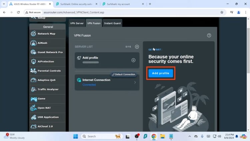Viewport: 250px width, 141px height.
Task: Click the microphone tray icon
Action: point(202,136)
